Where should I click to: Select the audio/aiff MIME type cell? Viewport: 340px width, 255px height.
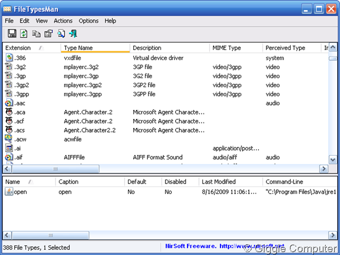pyautogui.click(x=225, y=157)
